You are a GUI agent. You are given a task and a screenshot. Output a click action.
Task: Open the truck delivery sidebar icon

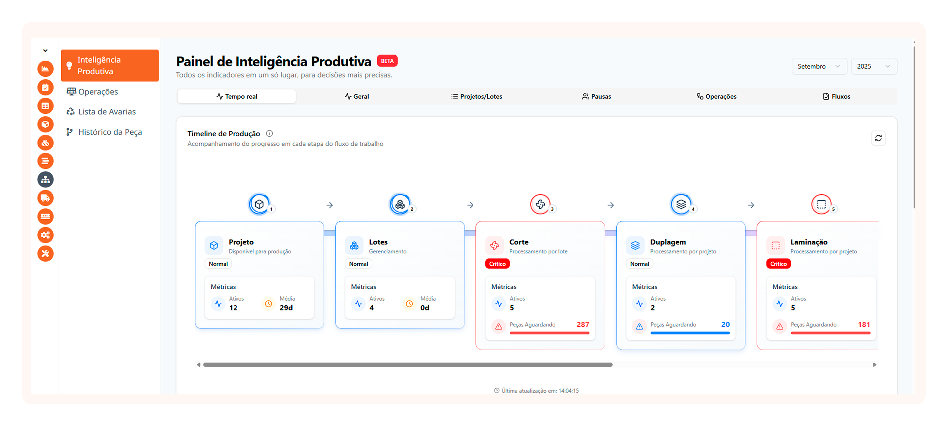(45, 198)
